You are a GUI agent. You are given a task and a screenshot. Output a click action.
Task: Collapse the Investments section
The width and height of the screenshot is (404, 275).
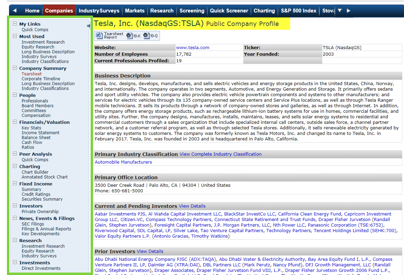coord(15,262)
